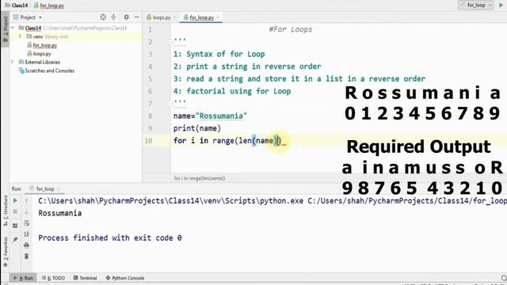Click the scroll up arrow in Run console
This screenshot has height=285, width=507.
[x=26, y=200]
